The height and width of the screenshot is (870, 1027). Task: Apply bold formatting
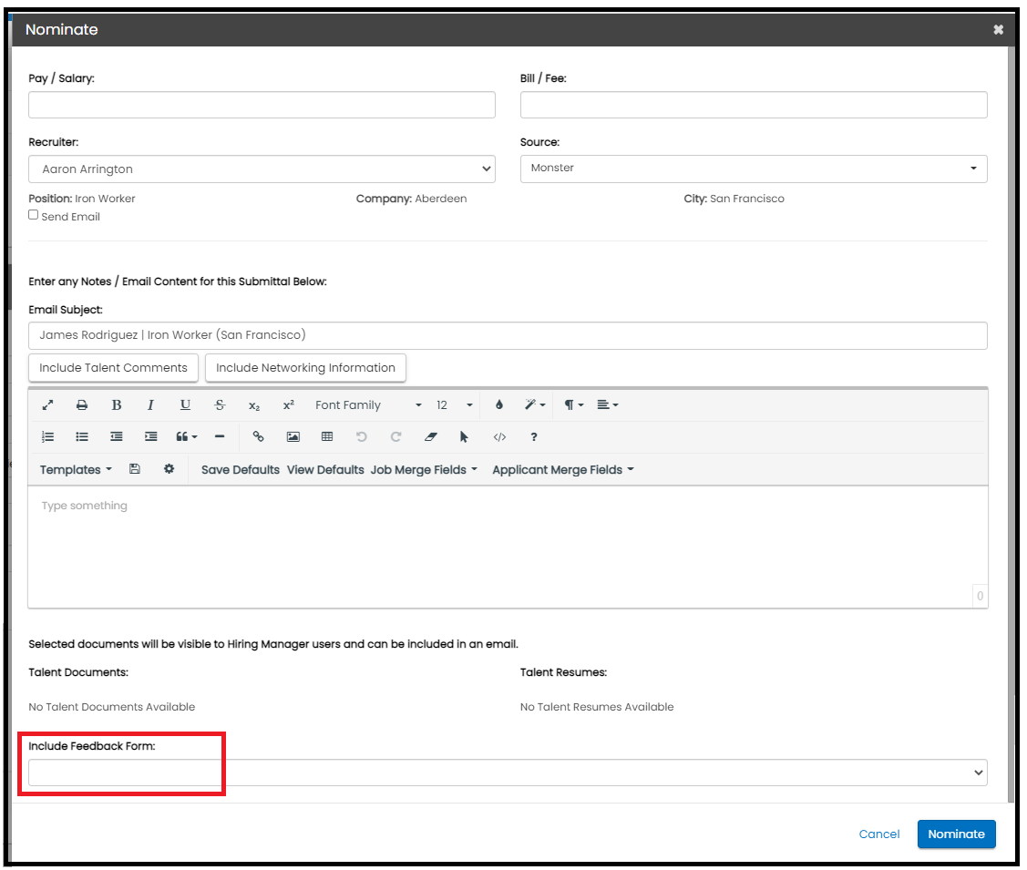[117, 405]
